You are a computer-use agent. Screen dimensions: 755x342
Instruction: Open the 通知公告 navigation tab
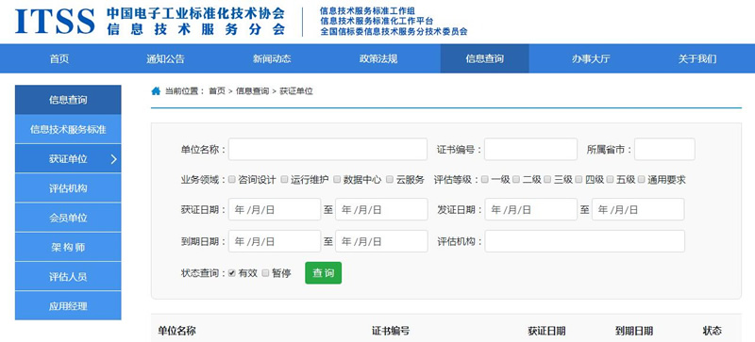tap(166, 58)
